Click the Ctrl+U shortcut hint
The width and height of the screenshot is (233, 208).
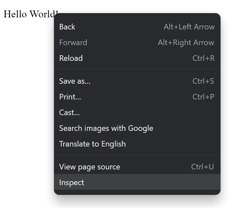point(203,167)
